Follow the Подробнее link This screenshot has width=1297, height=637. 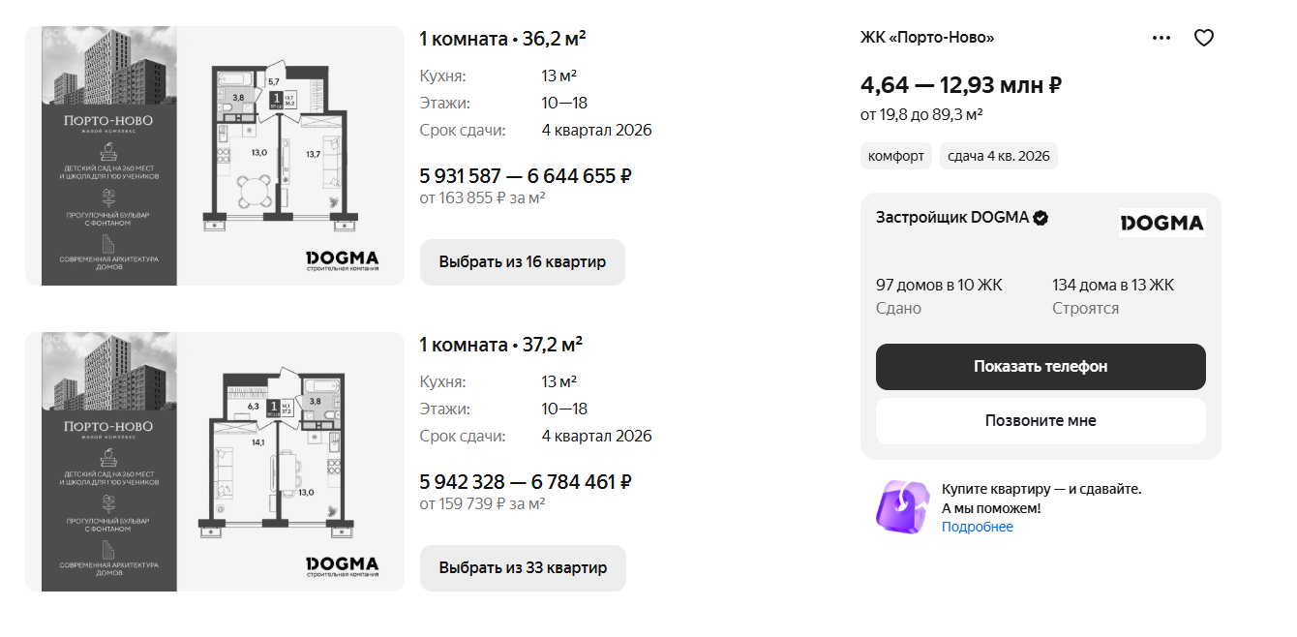[978, 527]
